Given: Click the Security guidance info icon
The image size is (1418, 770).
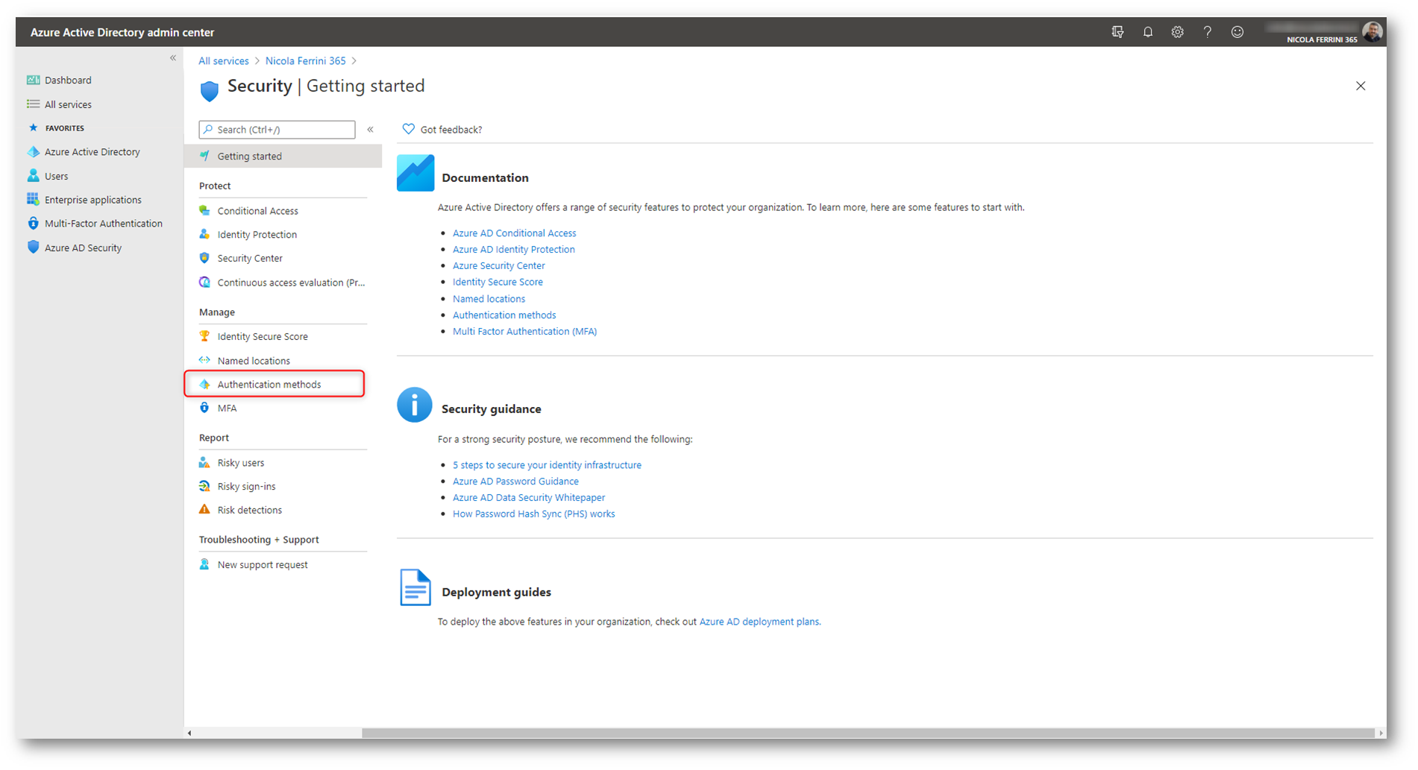Looking at the screenshot, I should tap(414, 405).
